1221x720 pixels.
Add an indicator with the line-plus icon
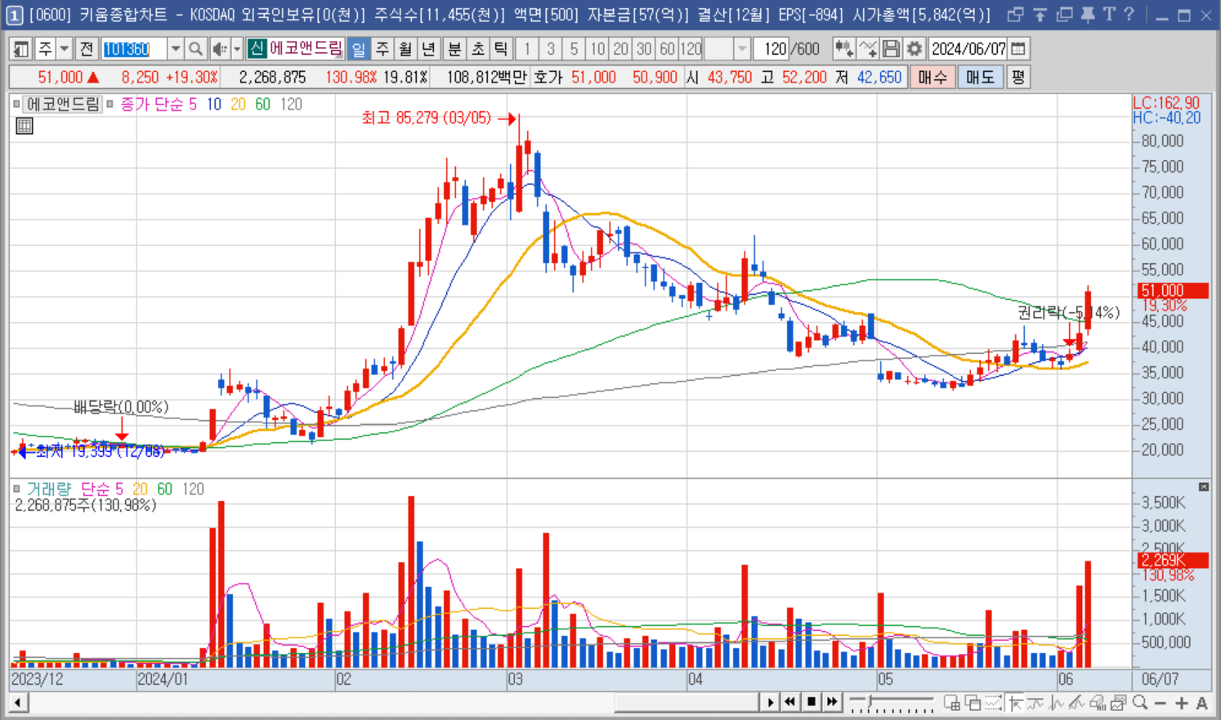click(868, 49)
